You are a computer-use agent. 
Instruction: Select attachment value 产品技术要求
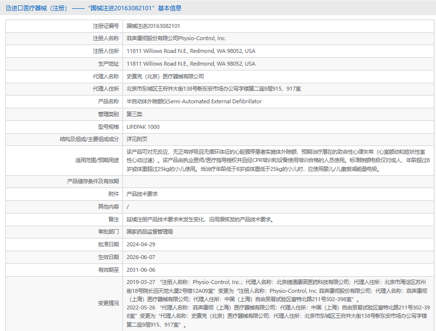(x=142, y=194)
